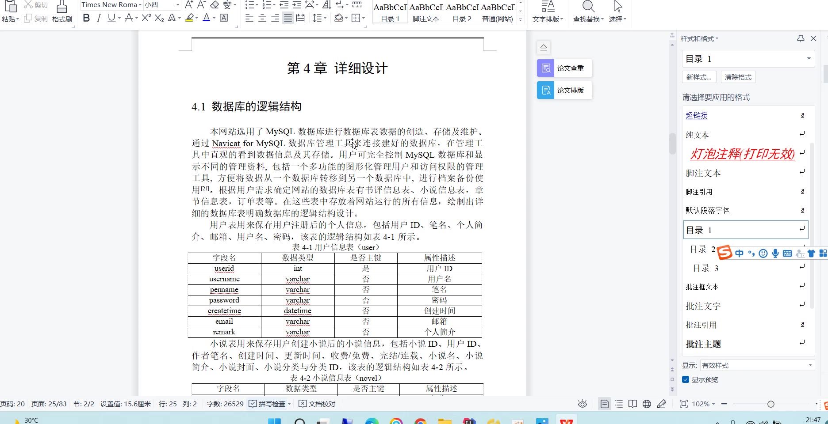Decrease font size with A- icon
Screen dimensions: 828x424
tap(201, 5)
